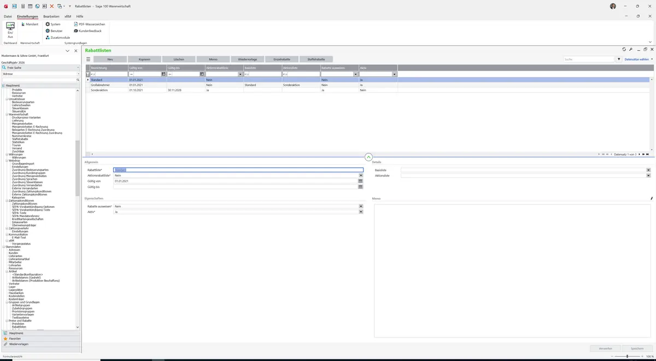Click the edit pencil icon of Memo
656x361 pixels.
652,199
